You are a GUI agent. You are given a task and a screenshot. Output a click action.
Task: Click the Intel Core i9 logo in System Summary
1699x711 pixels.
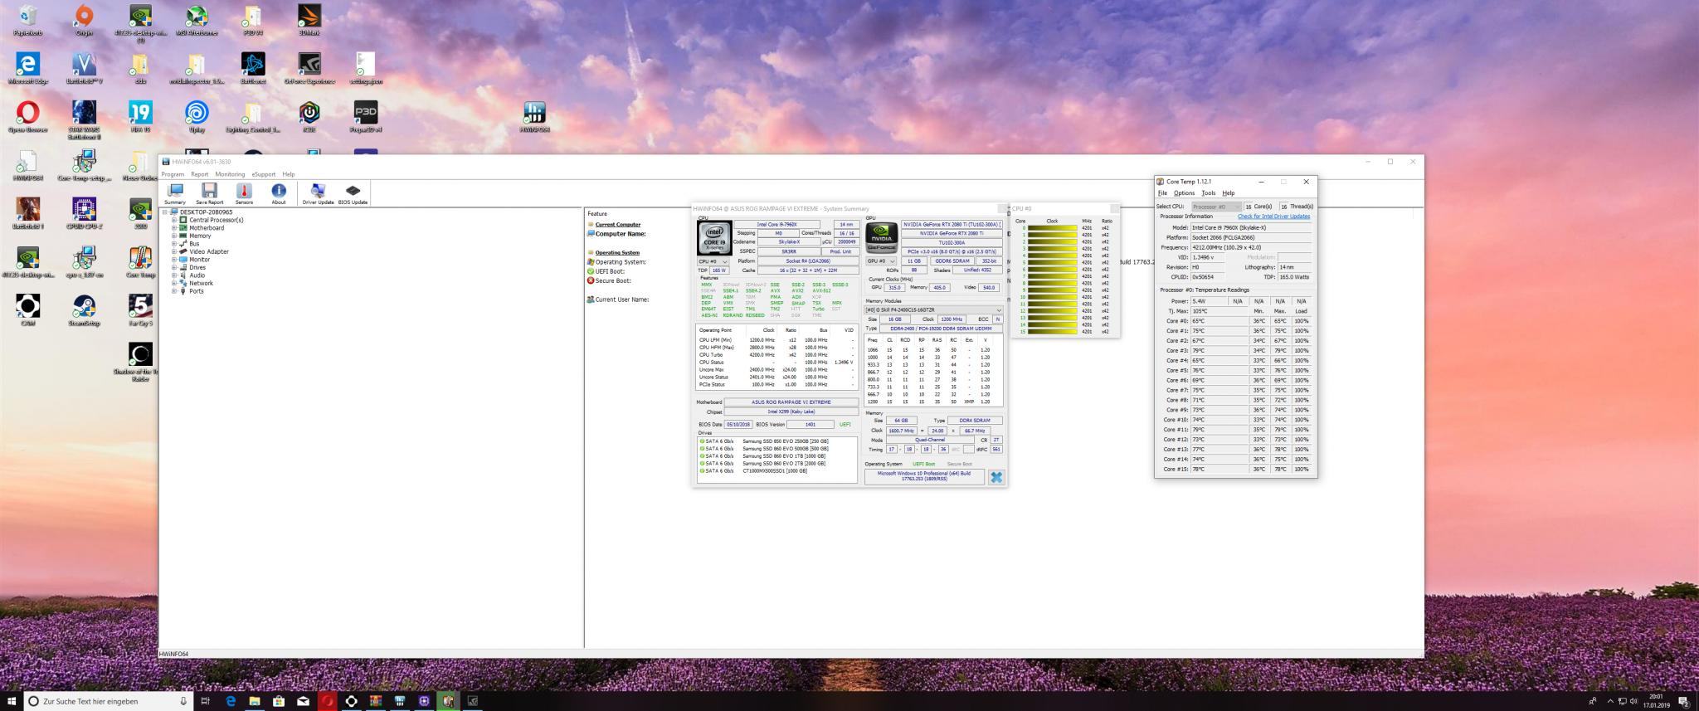[x=713, y=238]
